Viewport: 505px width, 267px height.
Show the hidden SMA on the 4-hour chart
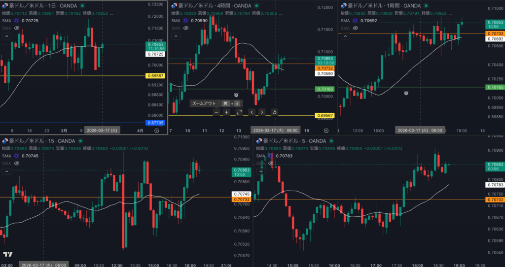186,29
